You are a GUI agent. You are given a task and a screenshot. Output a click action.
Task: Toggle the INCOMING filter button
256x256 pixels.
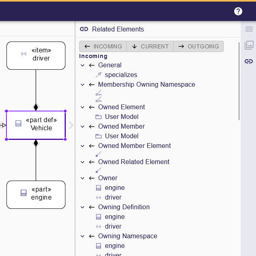[x=103, y=46]
